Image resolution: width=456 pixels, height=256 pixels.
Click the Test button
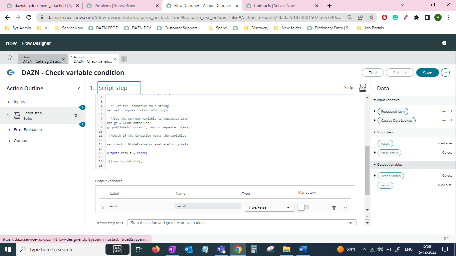[373, 73]
